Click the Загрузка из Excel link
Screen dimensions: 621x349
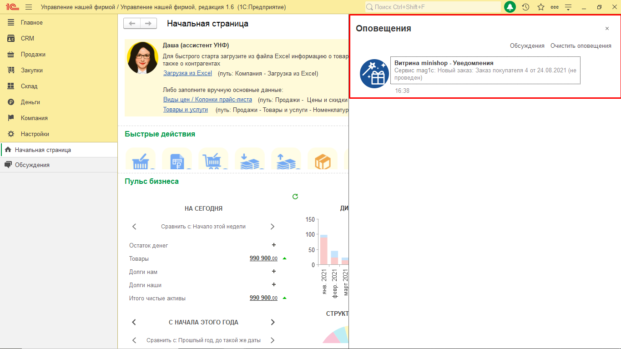[187, 73]
